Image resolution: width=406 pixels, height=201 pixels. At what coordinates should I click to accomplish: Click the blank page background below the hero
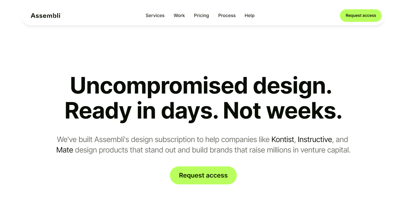pos(203,194)
